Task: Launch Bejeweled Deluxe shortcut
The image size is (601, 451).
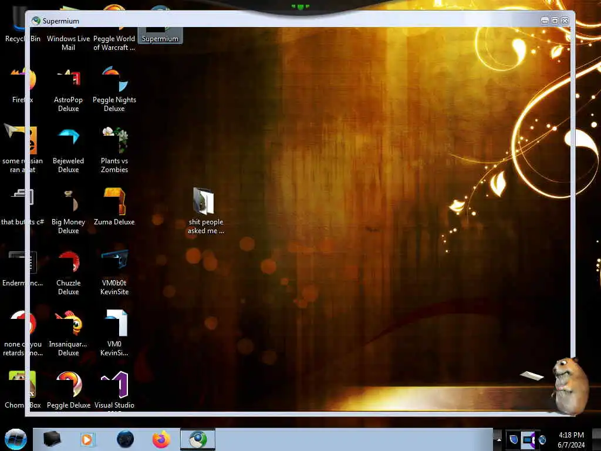Action: 68,150
